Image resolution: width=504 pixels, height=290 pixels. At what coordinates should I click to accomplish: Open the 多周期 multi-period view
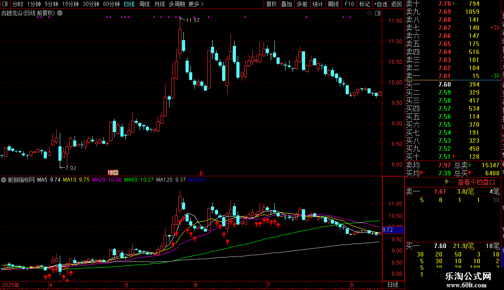pos(177,4)
